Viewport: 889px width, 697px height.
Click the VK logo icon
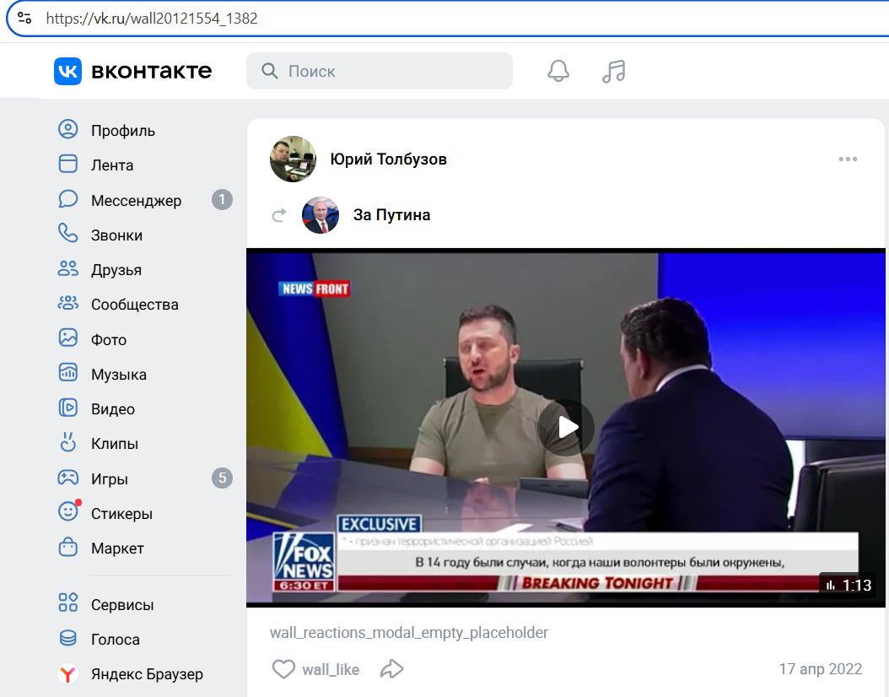pos(68,71)
